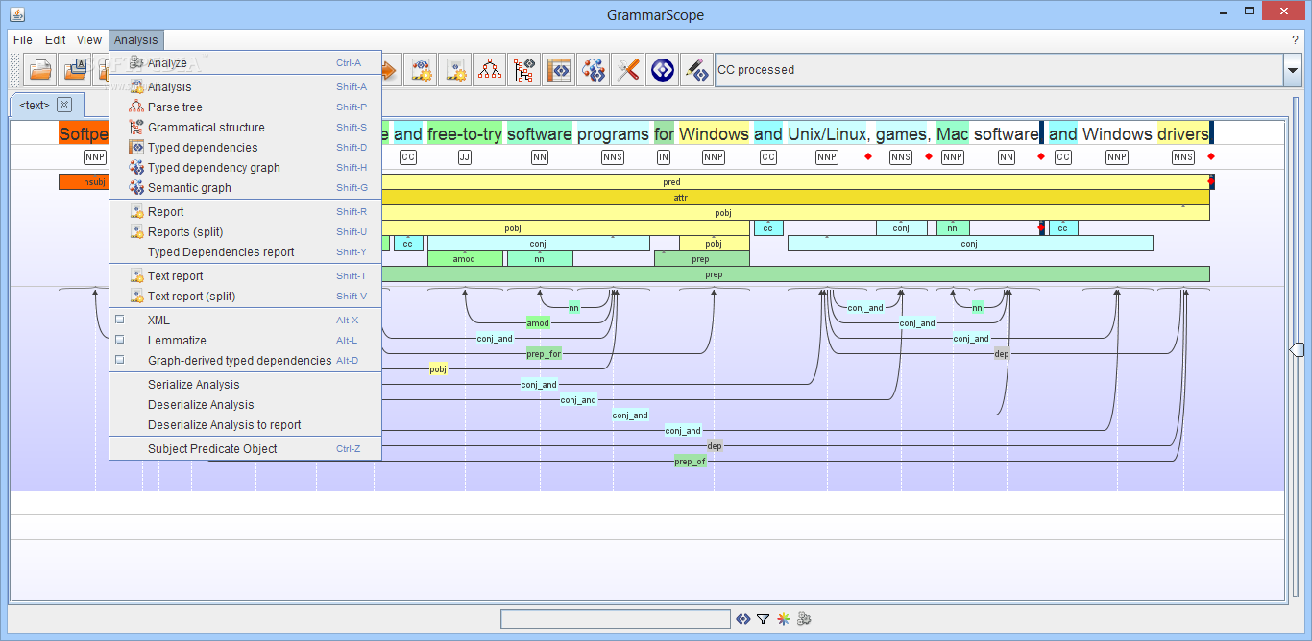The image size is (1312, 641).
Task: Select Typed dependency graph menu entry
Action: 245,168
